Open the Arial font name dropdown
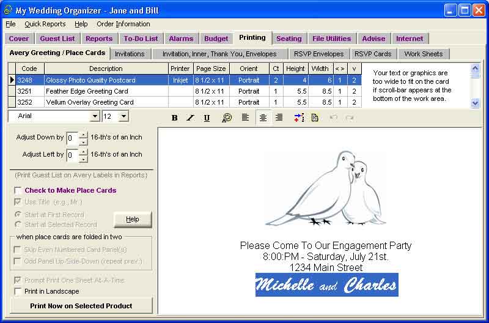 point(95,116)
